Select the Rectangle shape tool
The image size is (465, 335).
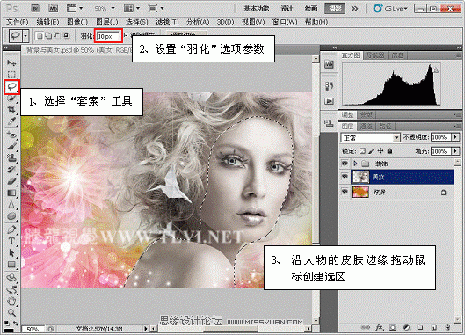tap(11, 265)
